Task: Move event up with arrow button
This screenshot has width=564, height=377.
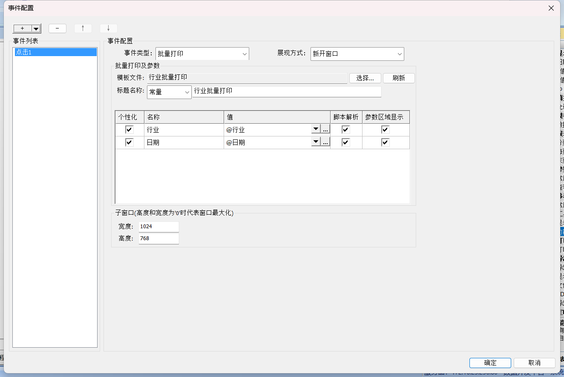Action: (83, 28)
